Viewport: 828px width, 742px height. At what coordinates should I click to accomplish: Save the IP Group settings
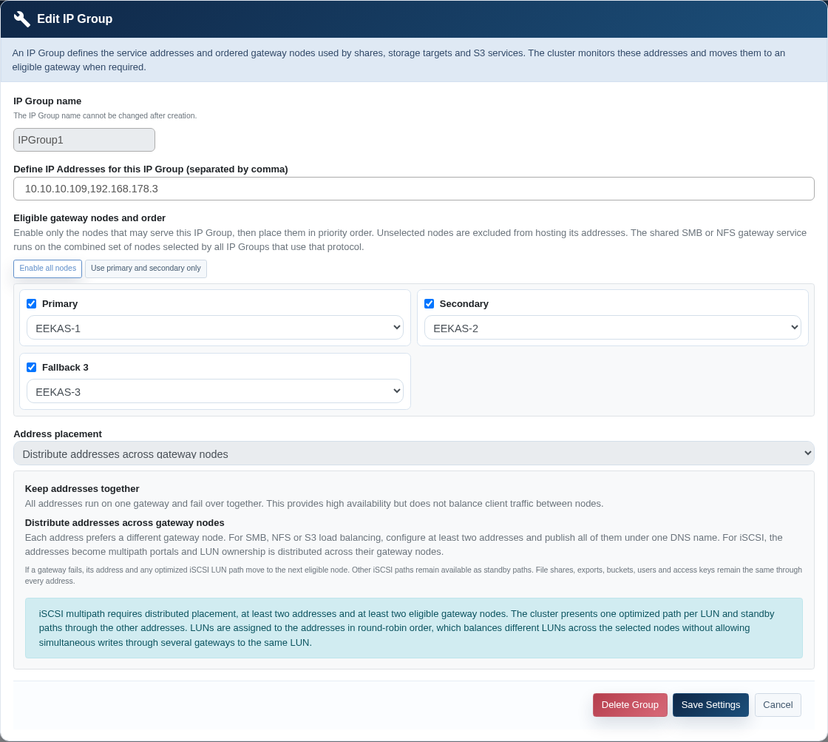click(x=710, y=705)
